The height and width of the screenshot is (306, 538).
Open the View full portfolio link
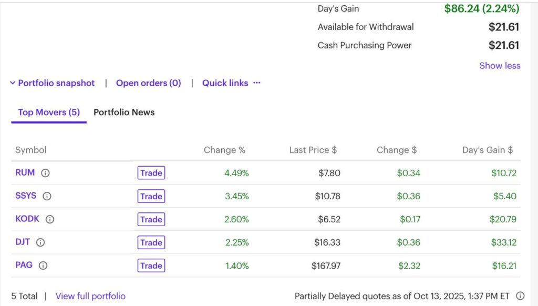click(x=90, y=296)
